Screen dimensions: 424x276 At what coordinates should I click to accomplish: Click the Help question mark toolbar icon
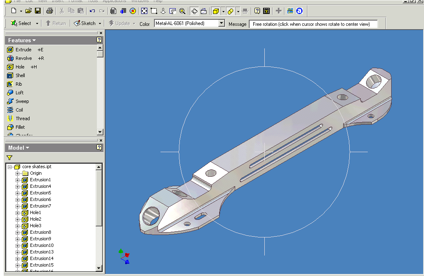tap(257, 11)
